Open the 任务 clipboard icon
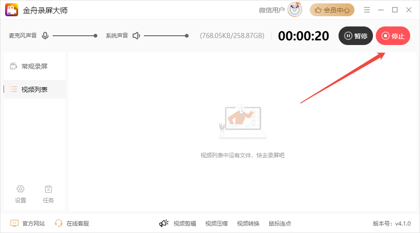Screen dimensions: 420x233 [x=48, y=194]
